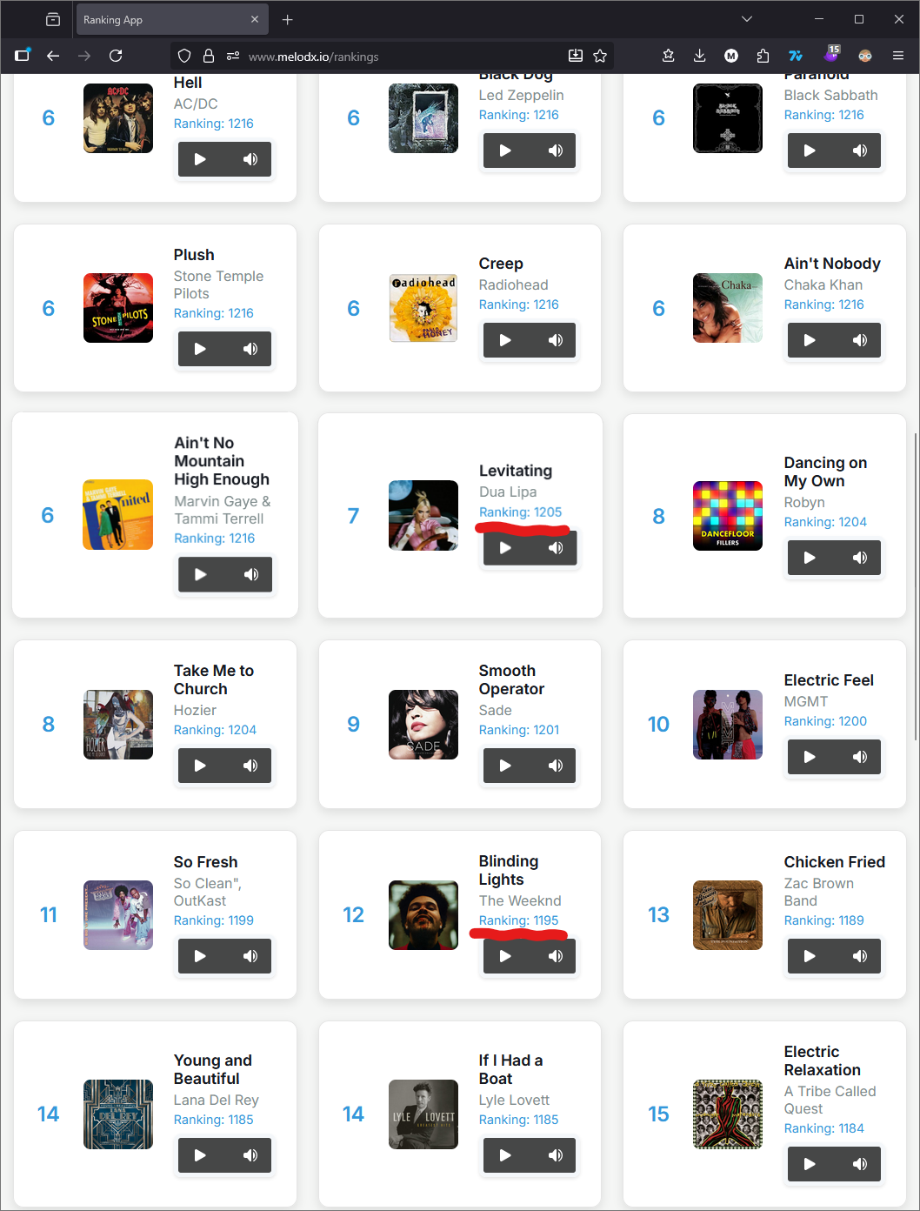The image size is (920, 1211).
Task: Open new browser tab
Action: click(x=288, y=19)
